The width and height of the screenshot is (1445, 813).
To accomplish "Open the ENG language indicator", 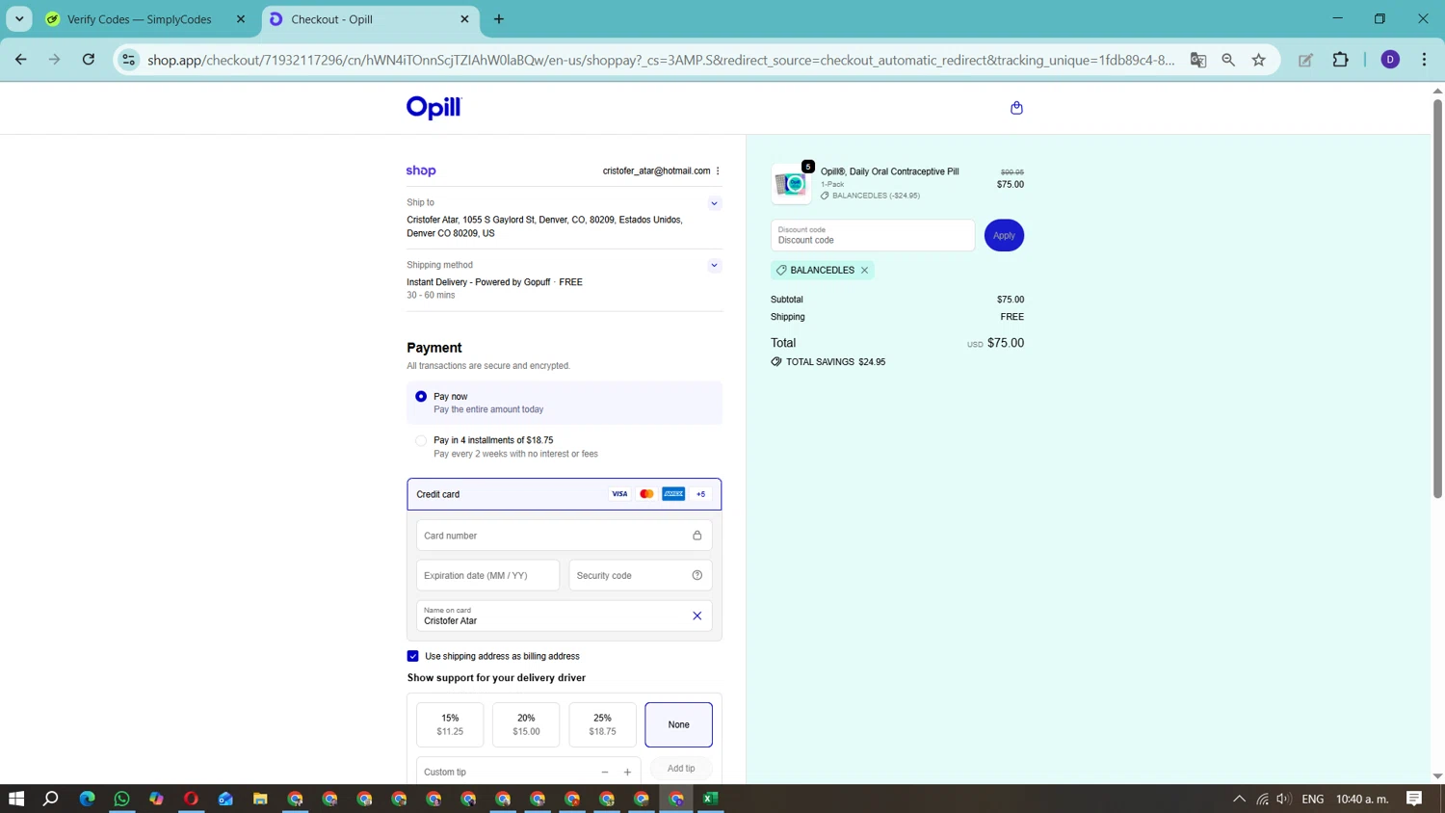I will (1312, 799).
